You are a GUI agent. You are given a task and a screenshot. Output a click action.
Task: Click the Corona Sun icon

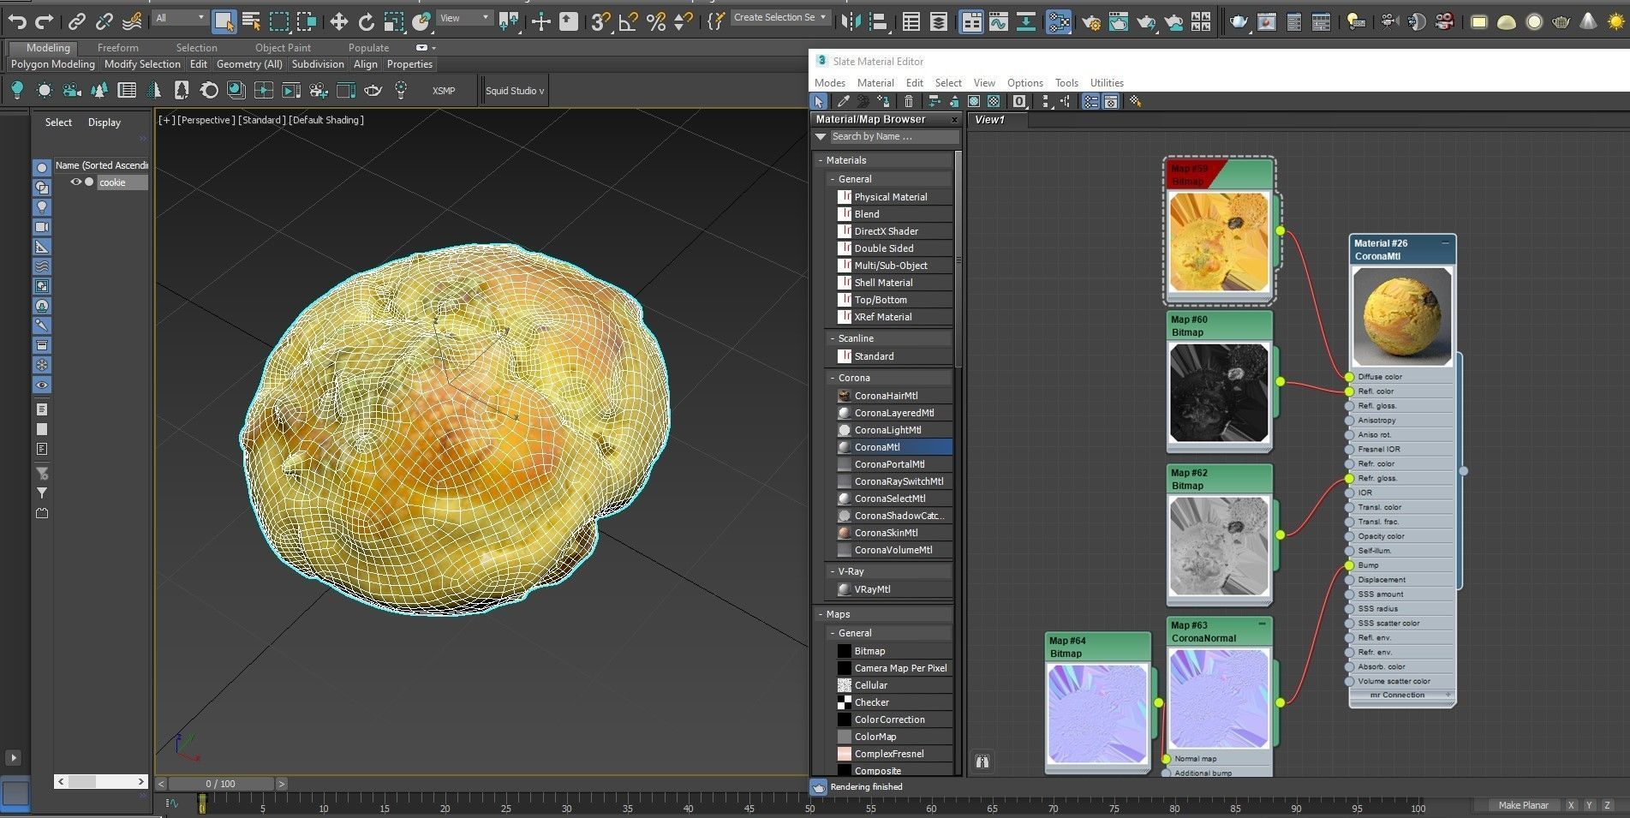click(1616, 22)
